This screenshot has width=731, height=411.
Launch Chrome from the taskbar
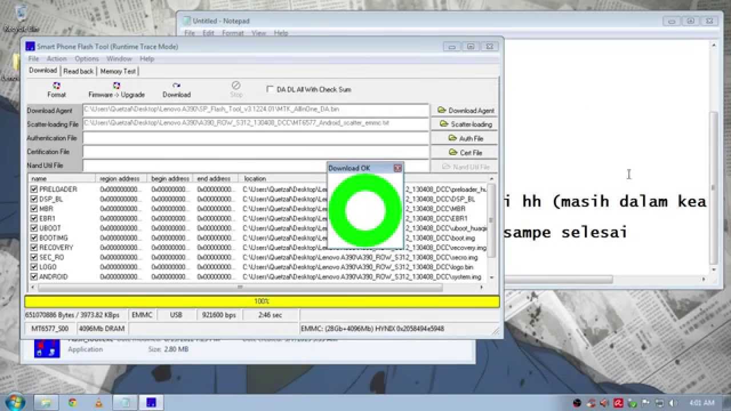tap(73, 402)
